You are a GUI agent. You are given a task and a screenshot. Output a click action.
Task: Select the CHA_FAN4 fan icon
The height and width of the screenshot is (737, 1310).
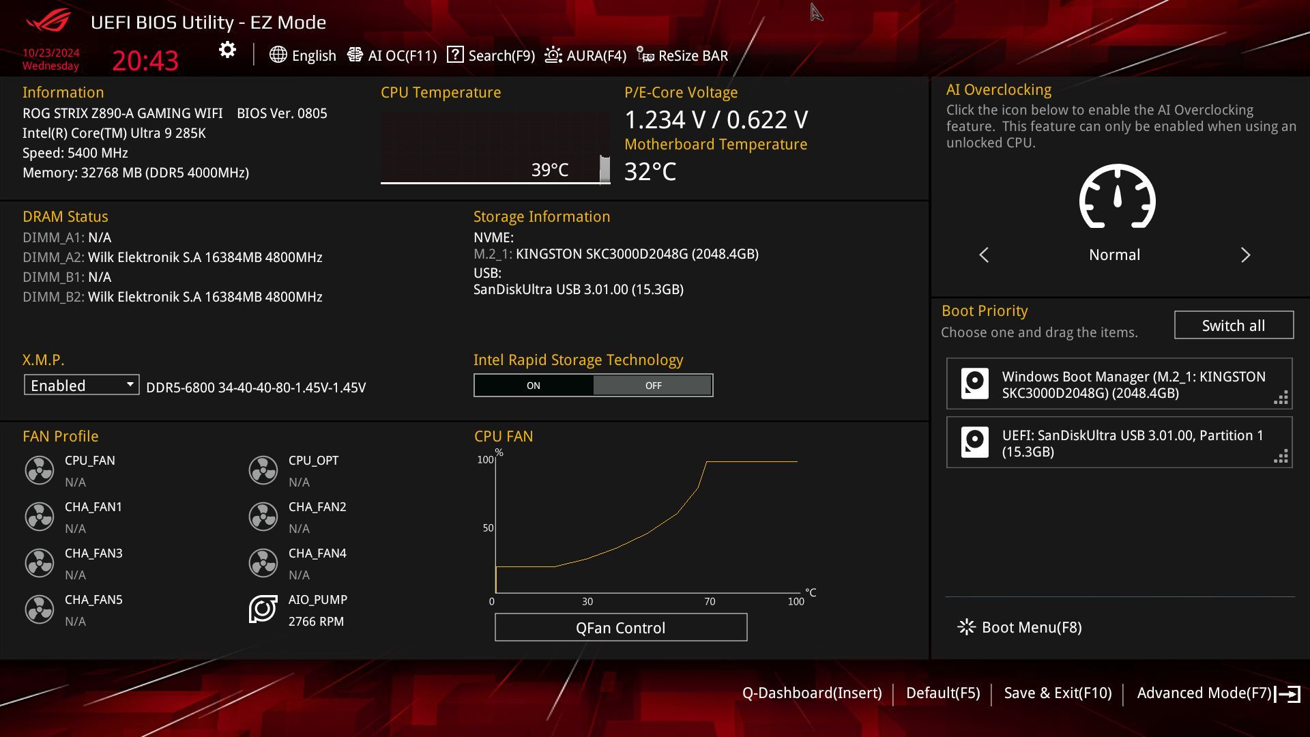263,563
